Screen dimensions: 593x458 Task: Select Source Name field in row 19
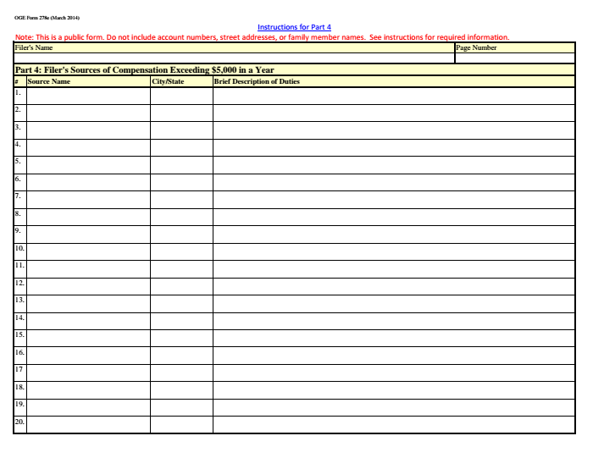click(88, 407)
